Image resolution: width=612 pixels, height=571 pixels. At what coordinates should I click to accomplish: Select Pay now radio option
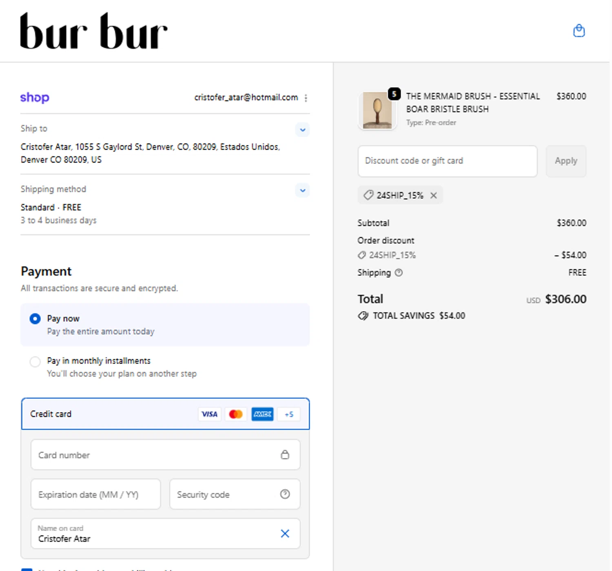coord(35,319)
